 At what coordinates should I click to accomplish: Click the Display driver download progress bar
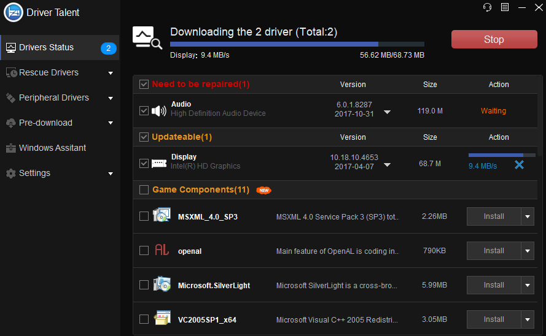coord(502,155)
